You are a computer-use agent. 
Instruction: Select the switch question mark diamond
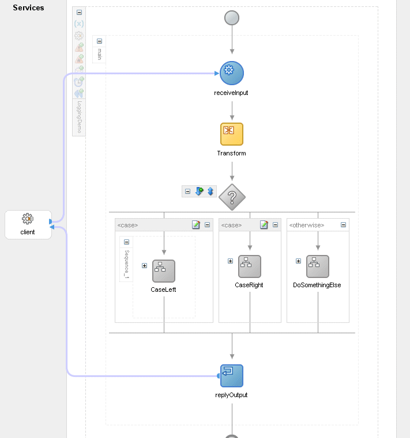click(232, 197)
